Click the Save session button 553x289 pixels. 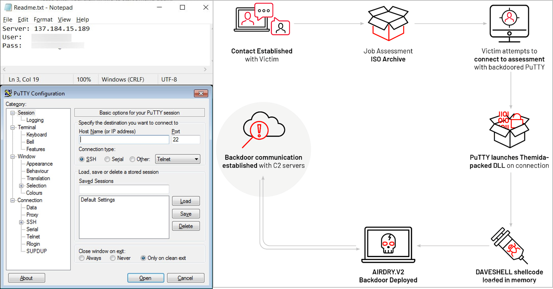[186, 214]
